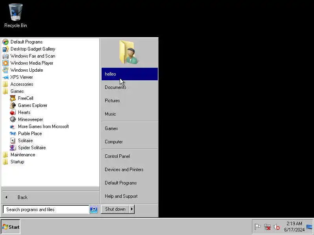
Task: Click the Default Programs globe icon in program list
Action: (5, 42)
